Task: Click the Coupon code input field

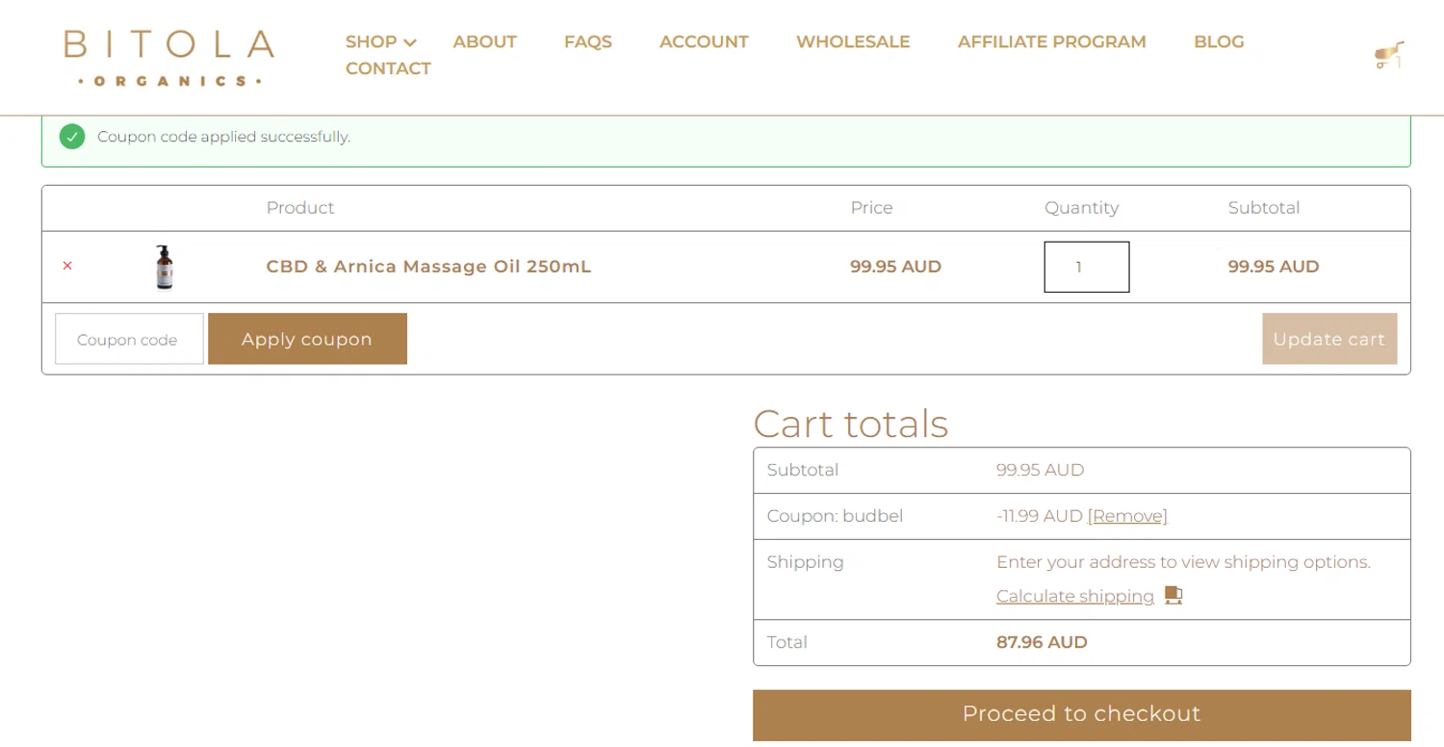Action: pyautogui.click(x=129, y=339)
